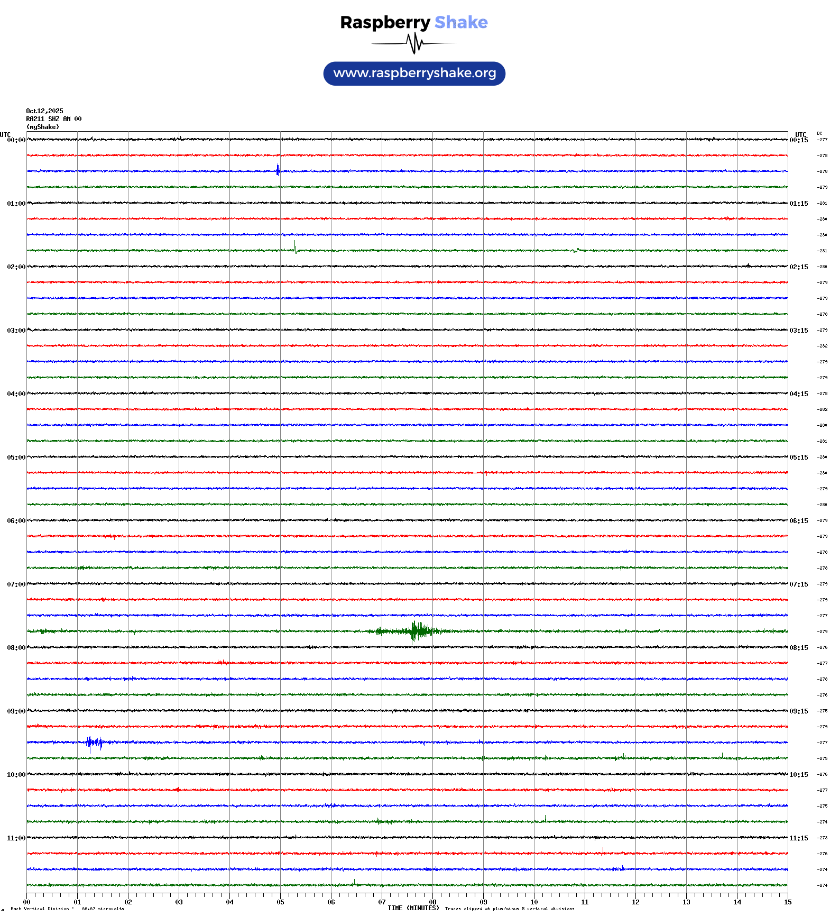Select the RA211 SHZ AM 00 station label

[x=53, y=119]
